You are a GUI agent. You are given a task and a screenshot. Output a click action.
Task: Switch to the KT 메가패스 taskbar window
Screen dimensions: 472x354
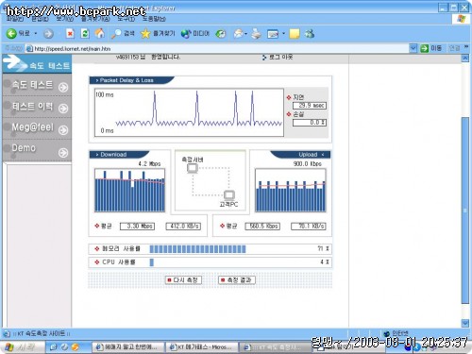coord(201,347)
